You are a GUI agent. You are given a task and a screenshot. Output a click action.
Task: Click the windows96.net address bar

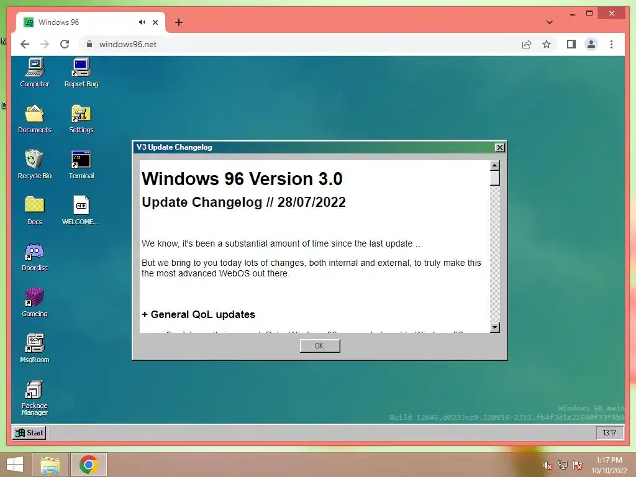[319, 44]
